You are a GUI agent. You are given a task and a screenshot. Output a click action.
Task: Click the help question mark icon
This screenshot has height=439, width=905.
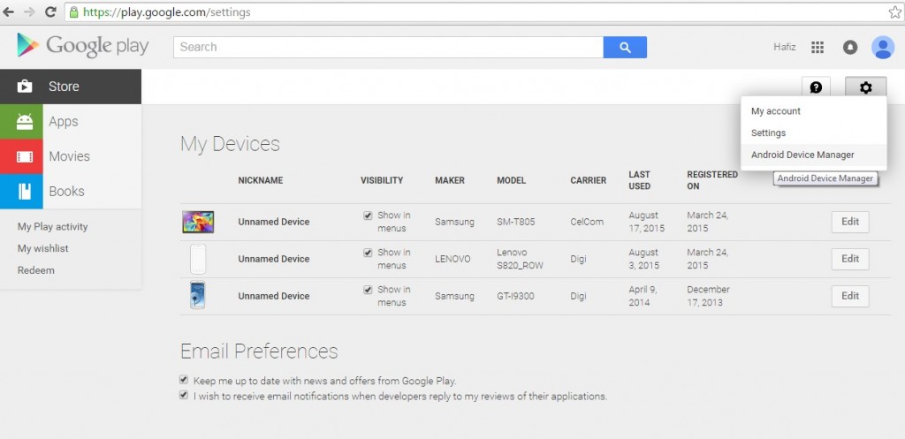tap(816, 87)
